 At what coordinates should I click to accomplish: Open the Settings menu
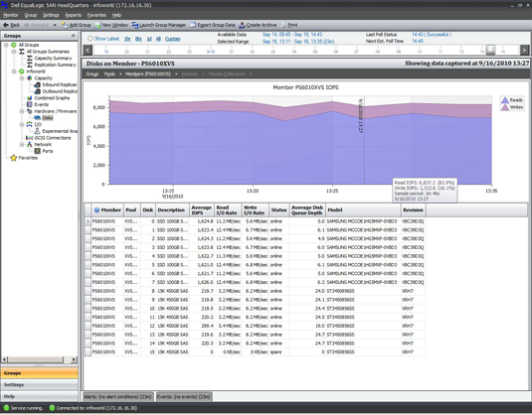51,15
